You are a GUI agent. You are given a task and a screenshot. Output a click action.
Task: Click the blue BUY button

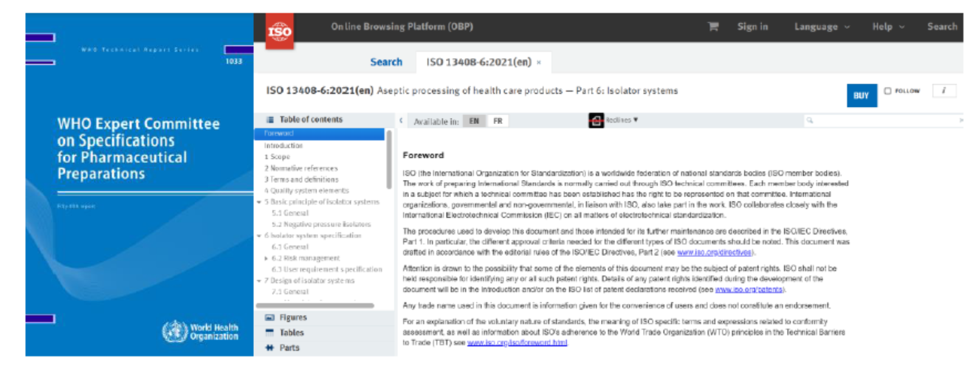click(x=861, y=95)
